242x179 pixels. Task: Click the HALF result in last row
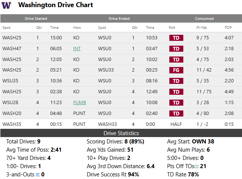176,124
